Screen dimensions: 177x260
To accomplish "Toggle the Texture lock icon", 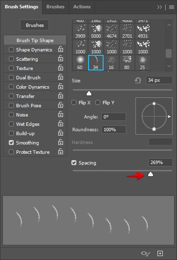I will (61, 68).
